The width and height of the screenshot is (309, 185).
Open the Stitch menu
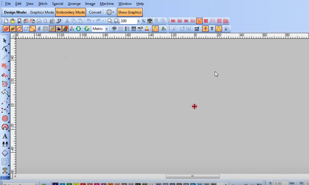tap(43, 4)
